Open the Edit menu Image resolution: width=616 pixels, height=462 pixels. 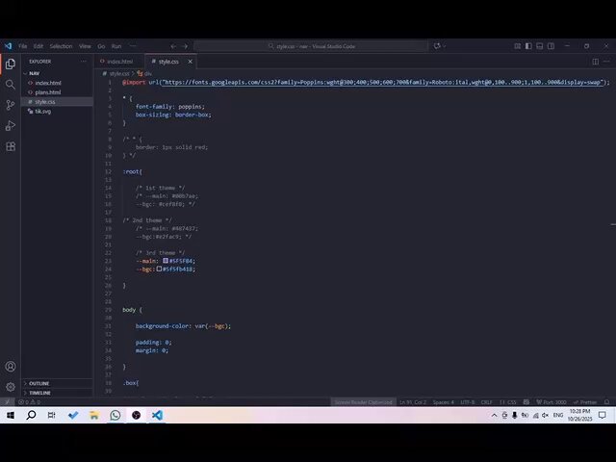38,46
